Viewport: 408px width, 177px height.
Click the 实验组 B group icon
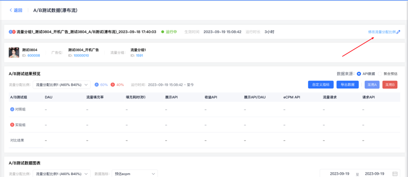click(x=12, y=125)
